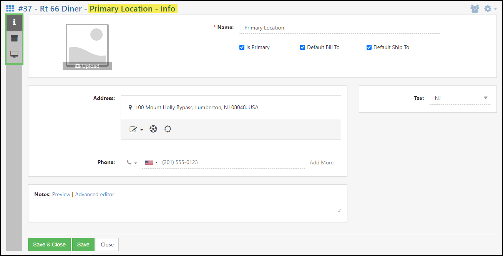Click the users group icon
503x256 pixels.
pyautogui.click(x=475, y=8)
